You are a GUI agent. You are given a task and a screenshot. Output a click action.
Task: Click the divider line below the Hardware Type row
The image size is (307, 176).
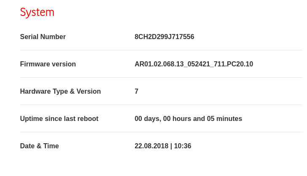click(161, 105)
